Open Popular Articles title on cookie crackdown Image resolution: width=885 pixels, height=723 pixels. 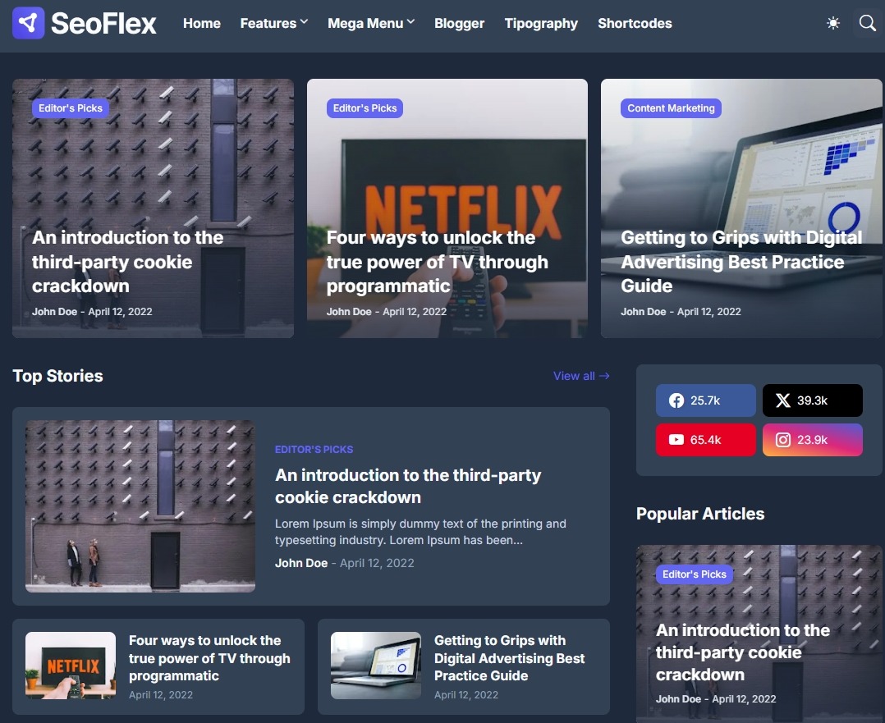click(743, 652)
